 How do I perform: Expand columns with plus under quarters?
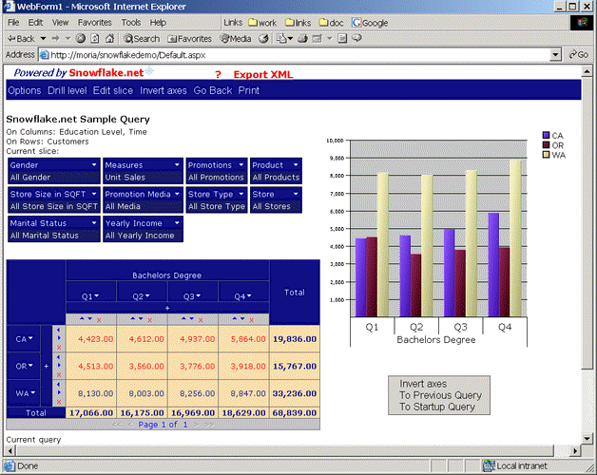point(167,308)
